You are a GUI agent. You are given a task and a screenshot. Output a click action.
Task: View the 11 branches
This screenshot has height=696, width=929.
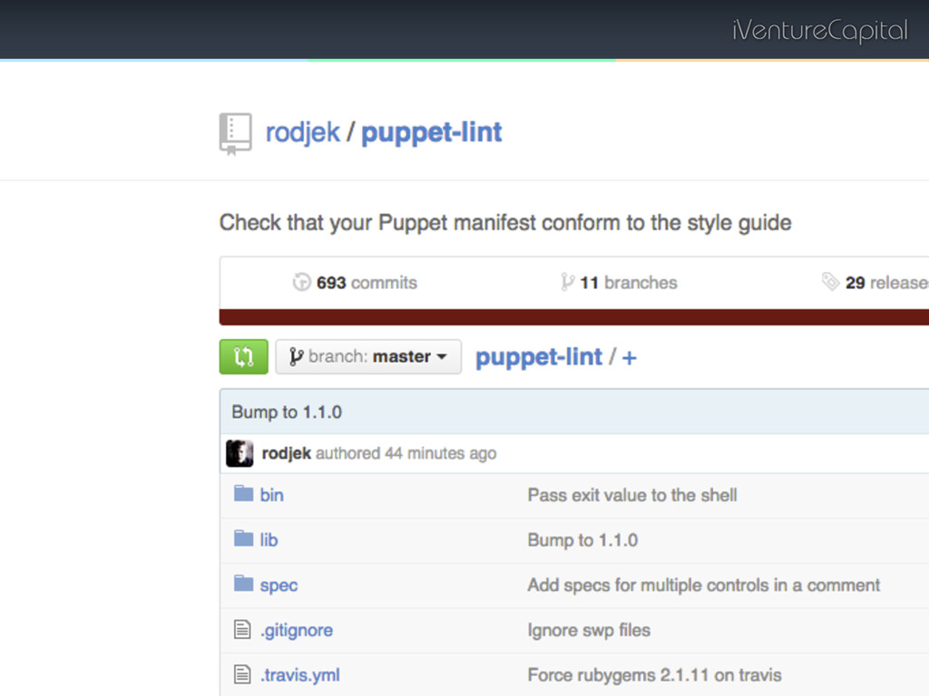(x=628, y=283)
